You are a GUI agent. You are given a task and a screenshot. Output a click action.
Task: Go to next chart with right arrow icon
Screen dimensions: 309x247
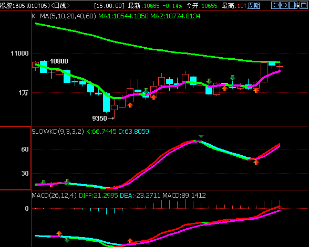point(284,5)
